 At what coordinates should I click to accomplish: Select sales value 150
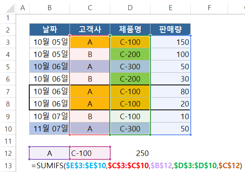tap(170, 42)
